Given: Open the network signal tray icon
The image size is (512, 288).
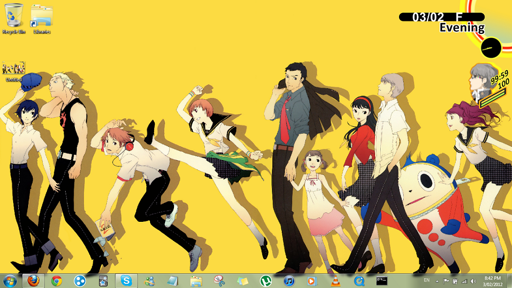Looking at the screenshot, I should coord(464,281).
